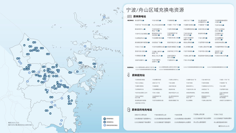
Task: Click the 蔚来换电站 section heading text
Action: pos(139,16)
